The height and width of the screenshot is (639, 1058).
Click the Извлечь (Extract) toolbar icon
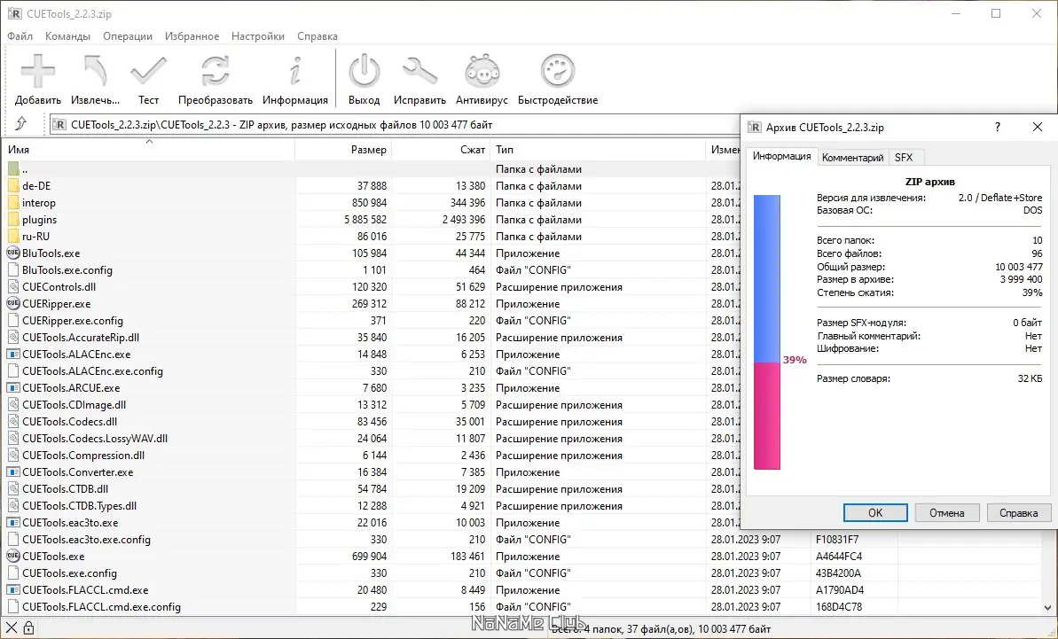tap(95, 71)
